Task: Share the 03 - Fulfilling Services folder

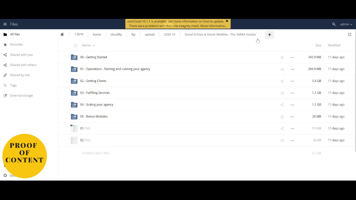Action: 282,93
